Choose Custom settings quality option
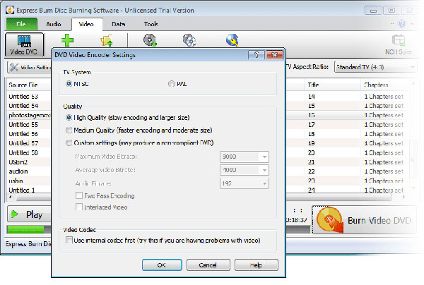 (69, 142)
